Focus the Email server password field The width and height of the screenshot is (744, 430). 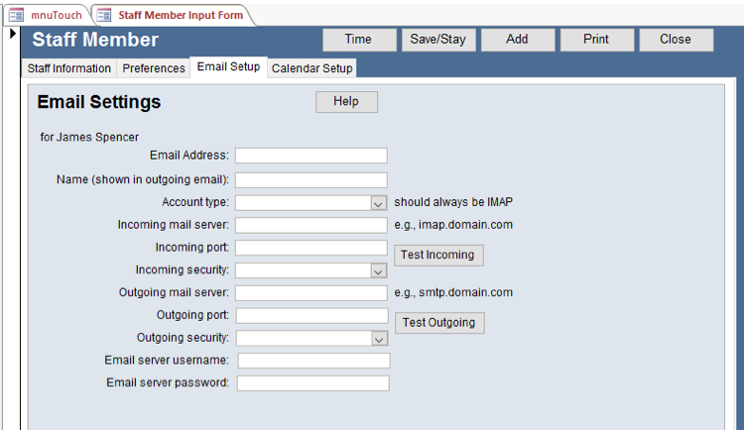coord(313,383)
